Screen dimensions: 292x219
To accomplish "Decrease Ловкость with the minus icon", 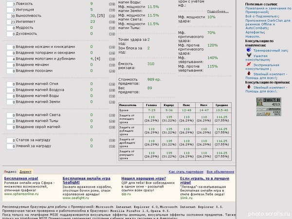I will pos(110,4).
